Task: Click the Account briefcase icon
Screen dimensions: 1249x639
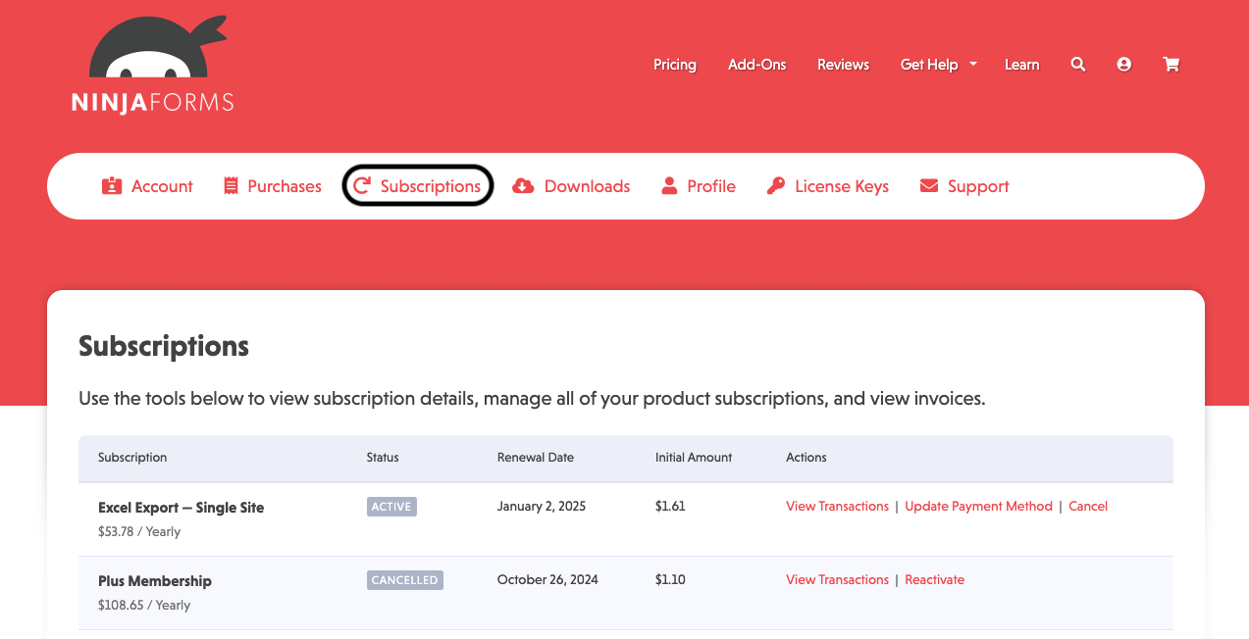Action: click(x=112, y=185)
